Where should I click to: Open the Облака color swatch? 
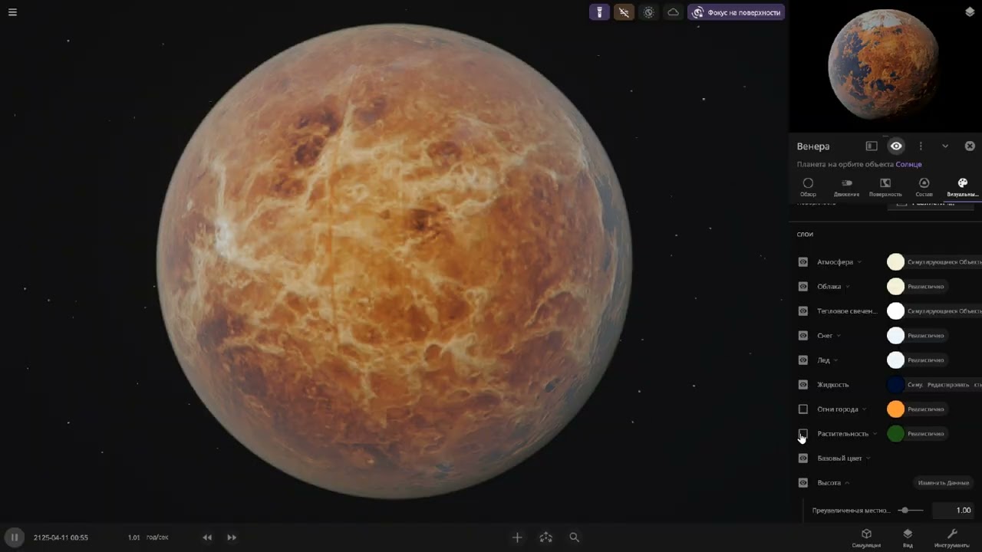(895, 287)
